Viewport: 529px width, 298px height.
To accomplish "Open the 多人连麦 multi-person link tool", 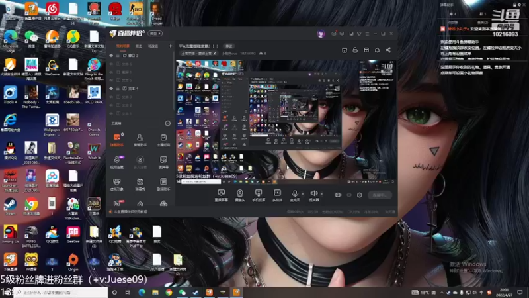I will point(140,162).
